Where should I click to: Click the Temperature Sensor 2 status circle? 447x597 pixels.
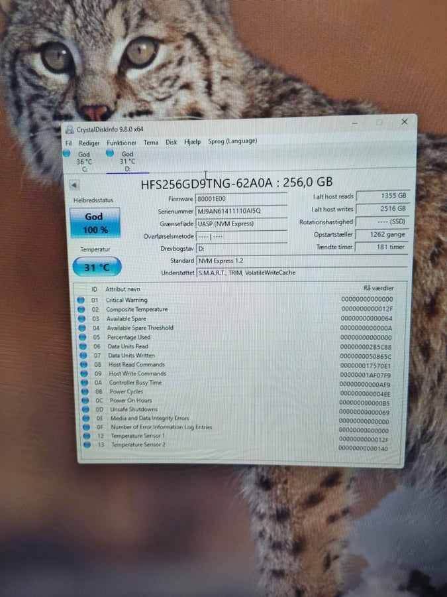(87, 444)
